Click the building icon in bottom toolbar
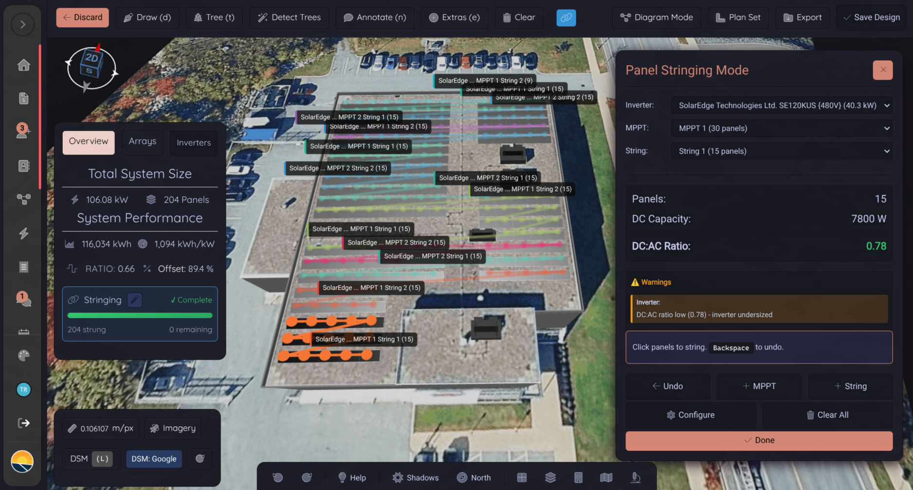 click(x=578, y=478)
